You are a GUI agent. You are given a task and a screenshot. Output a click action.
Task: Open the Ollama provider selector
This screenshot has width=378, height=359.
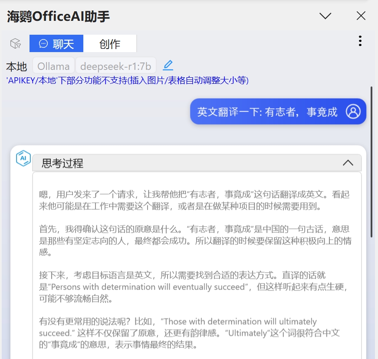click(53, 66)
